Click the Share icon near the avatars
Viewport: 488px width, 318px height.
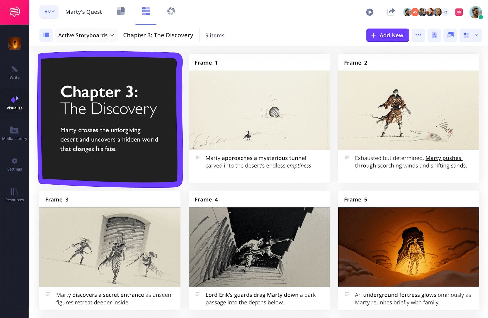coord(391,12)
